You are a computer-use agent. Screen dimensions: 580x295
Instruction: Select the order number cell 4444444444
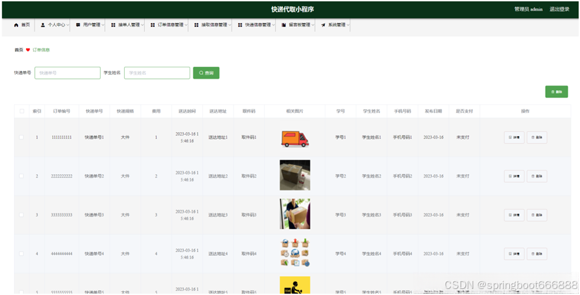[61, 254]
